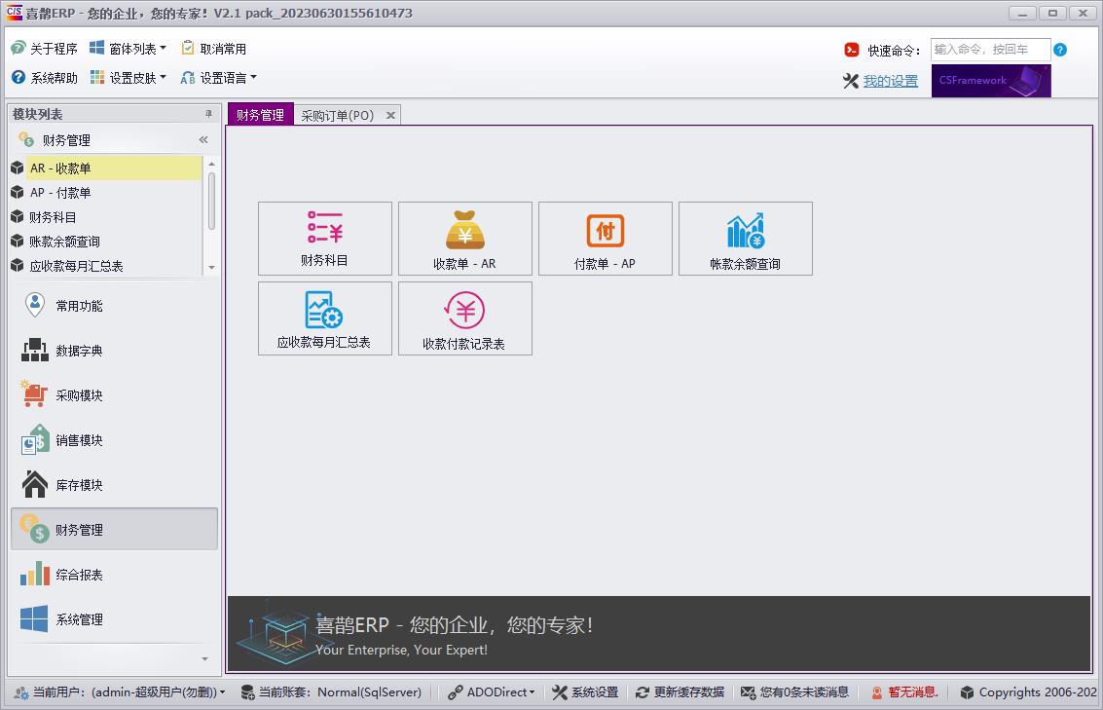Open the 应收款每月汇总表 report icon
1103x710 pixels.
click(324, 318)
